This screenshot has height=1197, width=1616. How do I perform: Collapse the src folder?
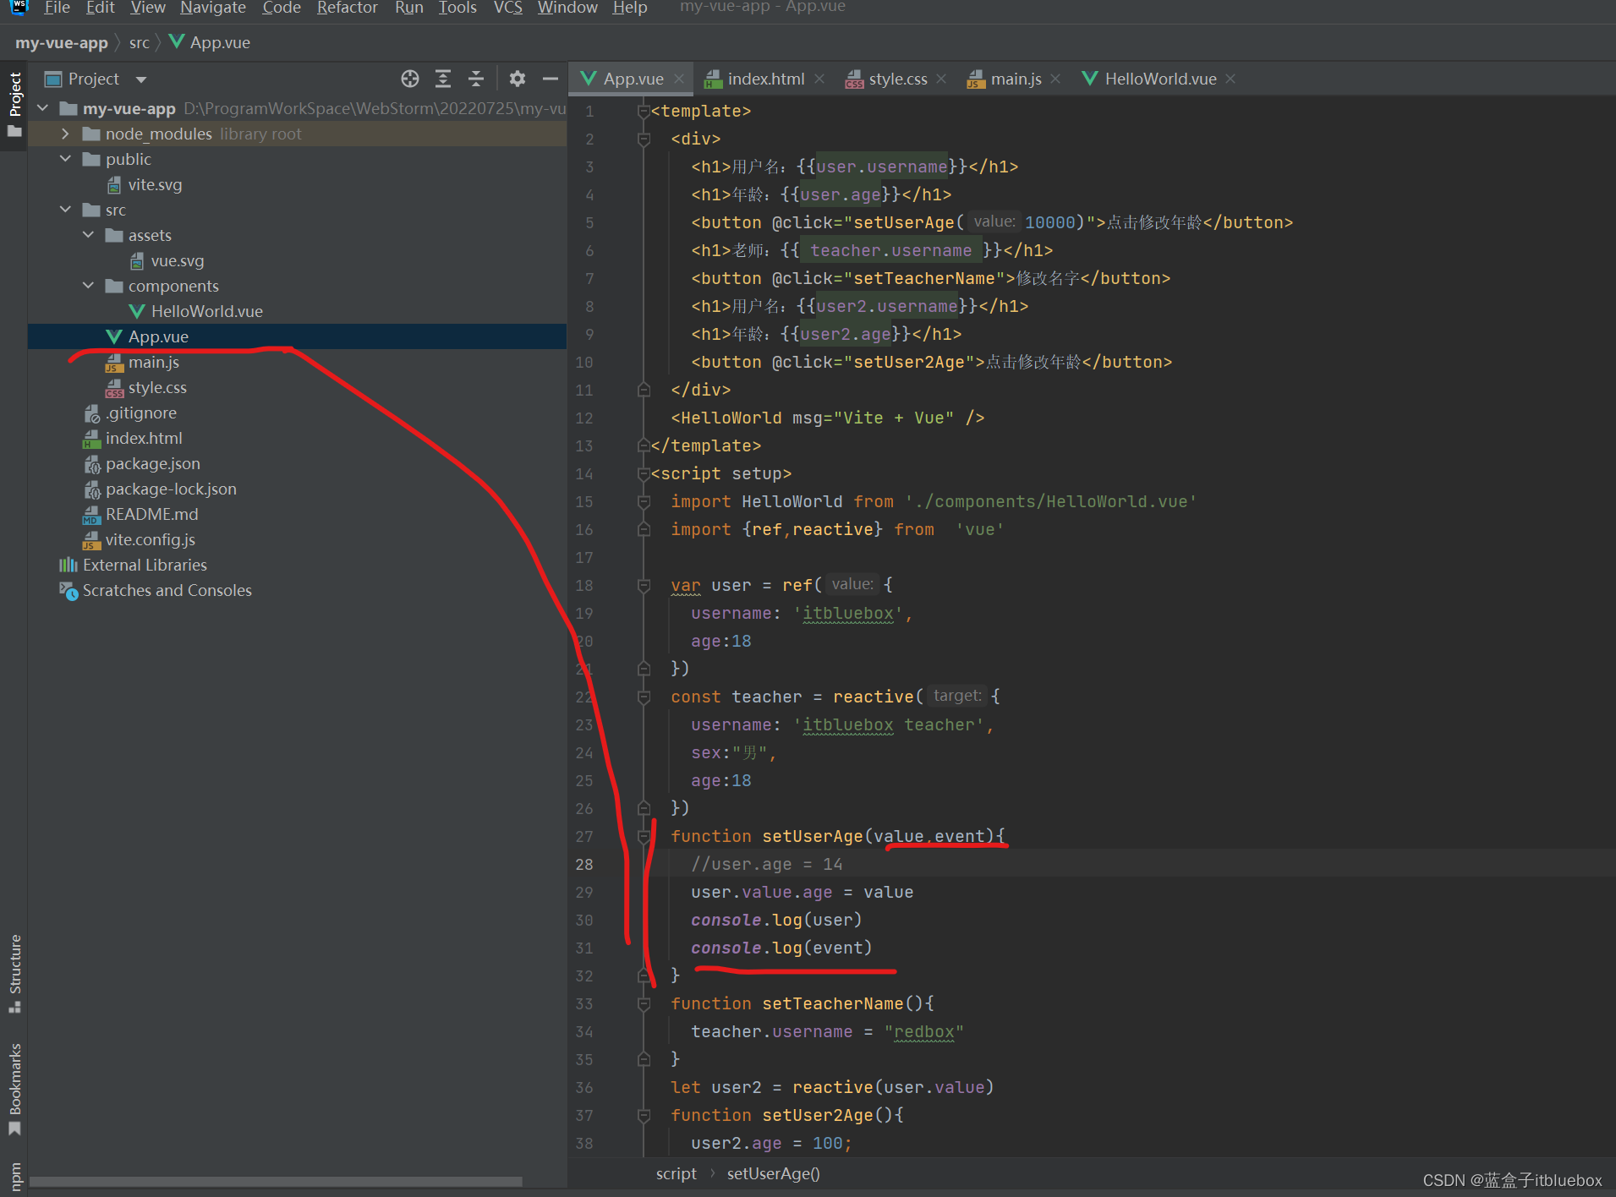[x=66, y=210]
